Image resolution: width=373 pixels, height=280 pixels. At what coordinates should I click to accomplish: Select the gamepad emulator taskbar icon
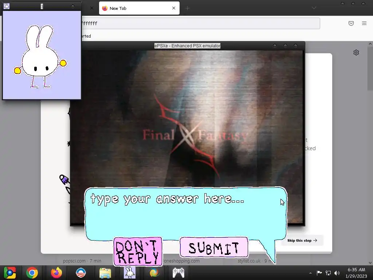click(178, 273)
